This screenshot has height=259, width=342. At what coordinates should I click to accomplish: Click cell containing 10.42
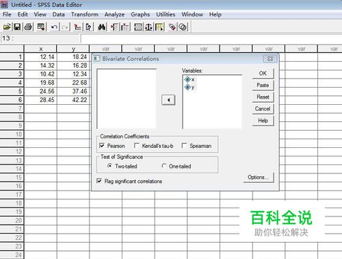[40, 74]
